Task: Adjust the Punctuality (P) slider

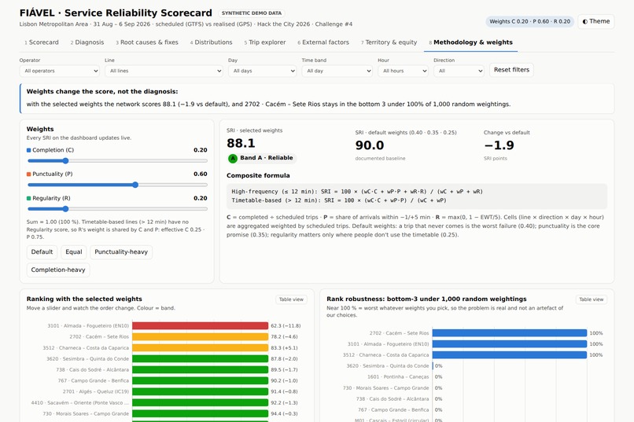Action: pos(117,185)
